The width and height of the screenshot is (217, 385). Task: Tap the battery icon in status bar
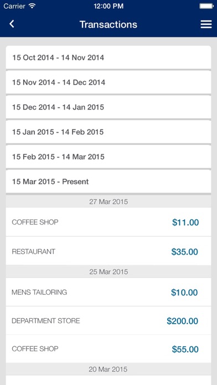206,6
